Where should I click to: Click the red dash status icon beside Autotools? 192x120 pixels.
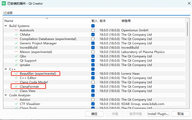[16, 30]
